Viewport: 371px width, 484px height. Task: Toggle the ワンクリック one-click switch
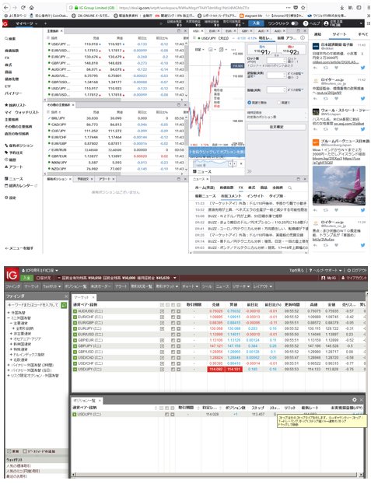coord(295,23)
